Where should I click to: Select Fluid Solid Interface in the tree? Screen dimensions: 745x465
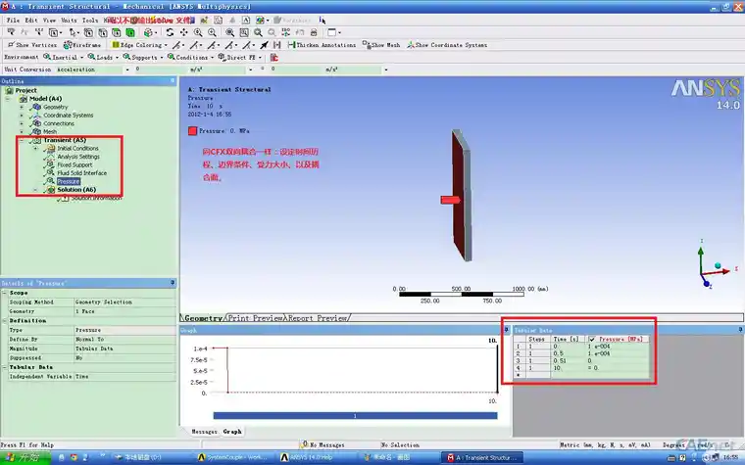(81, 172)
